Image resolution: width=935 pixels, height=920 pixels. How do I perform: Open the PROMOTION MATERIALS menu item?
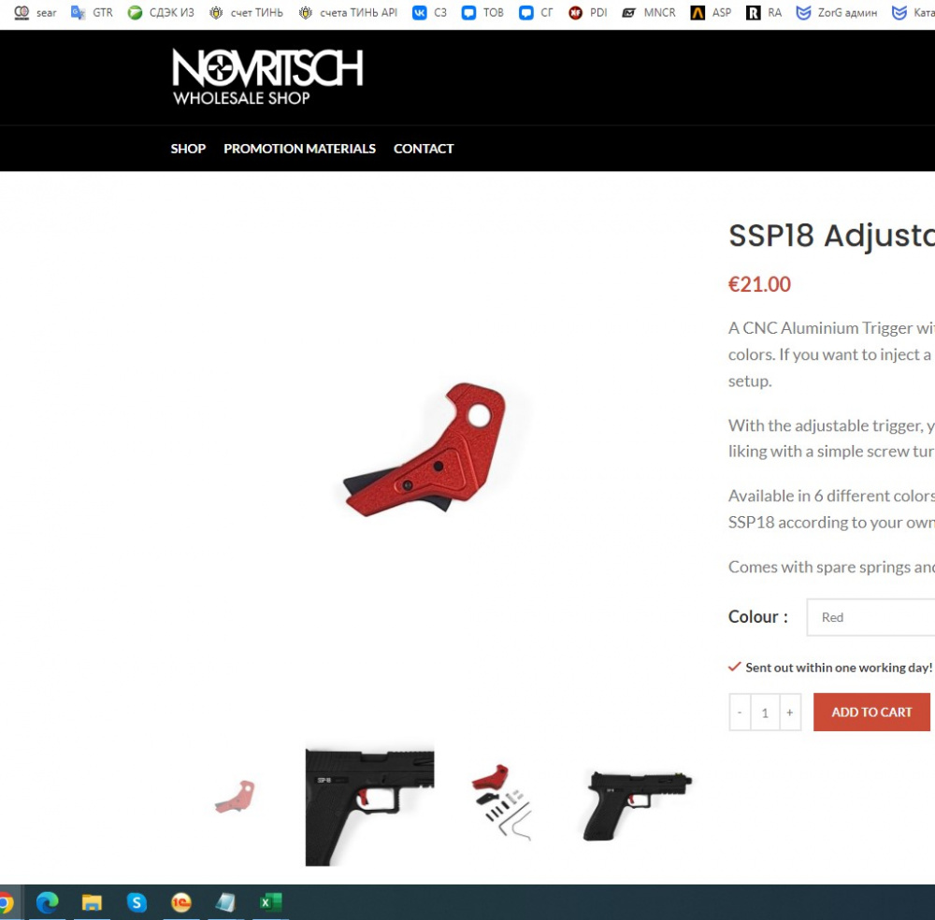(x=299, y=149)
